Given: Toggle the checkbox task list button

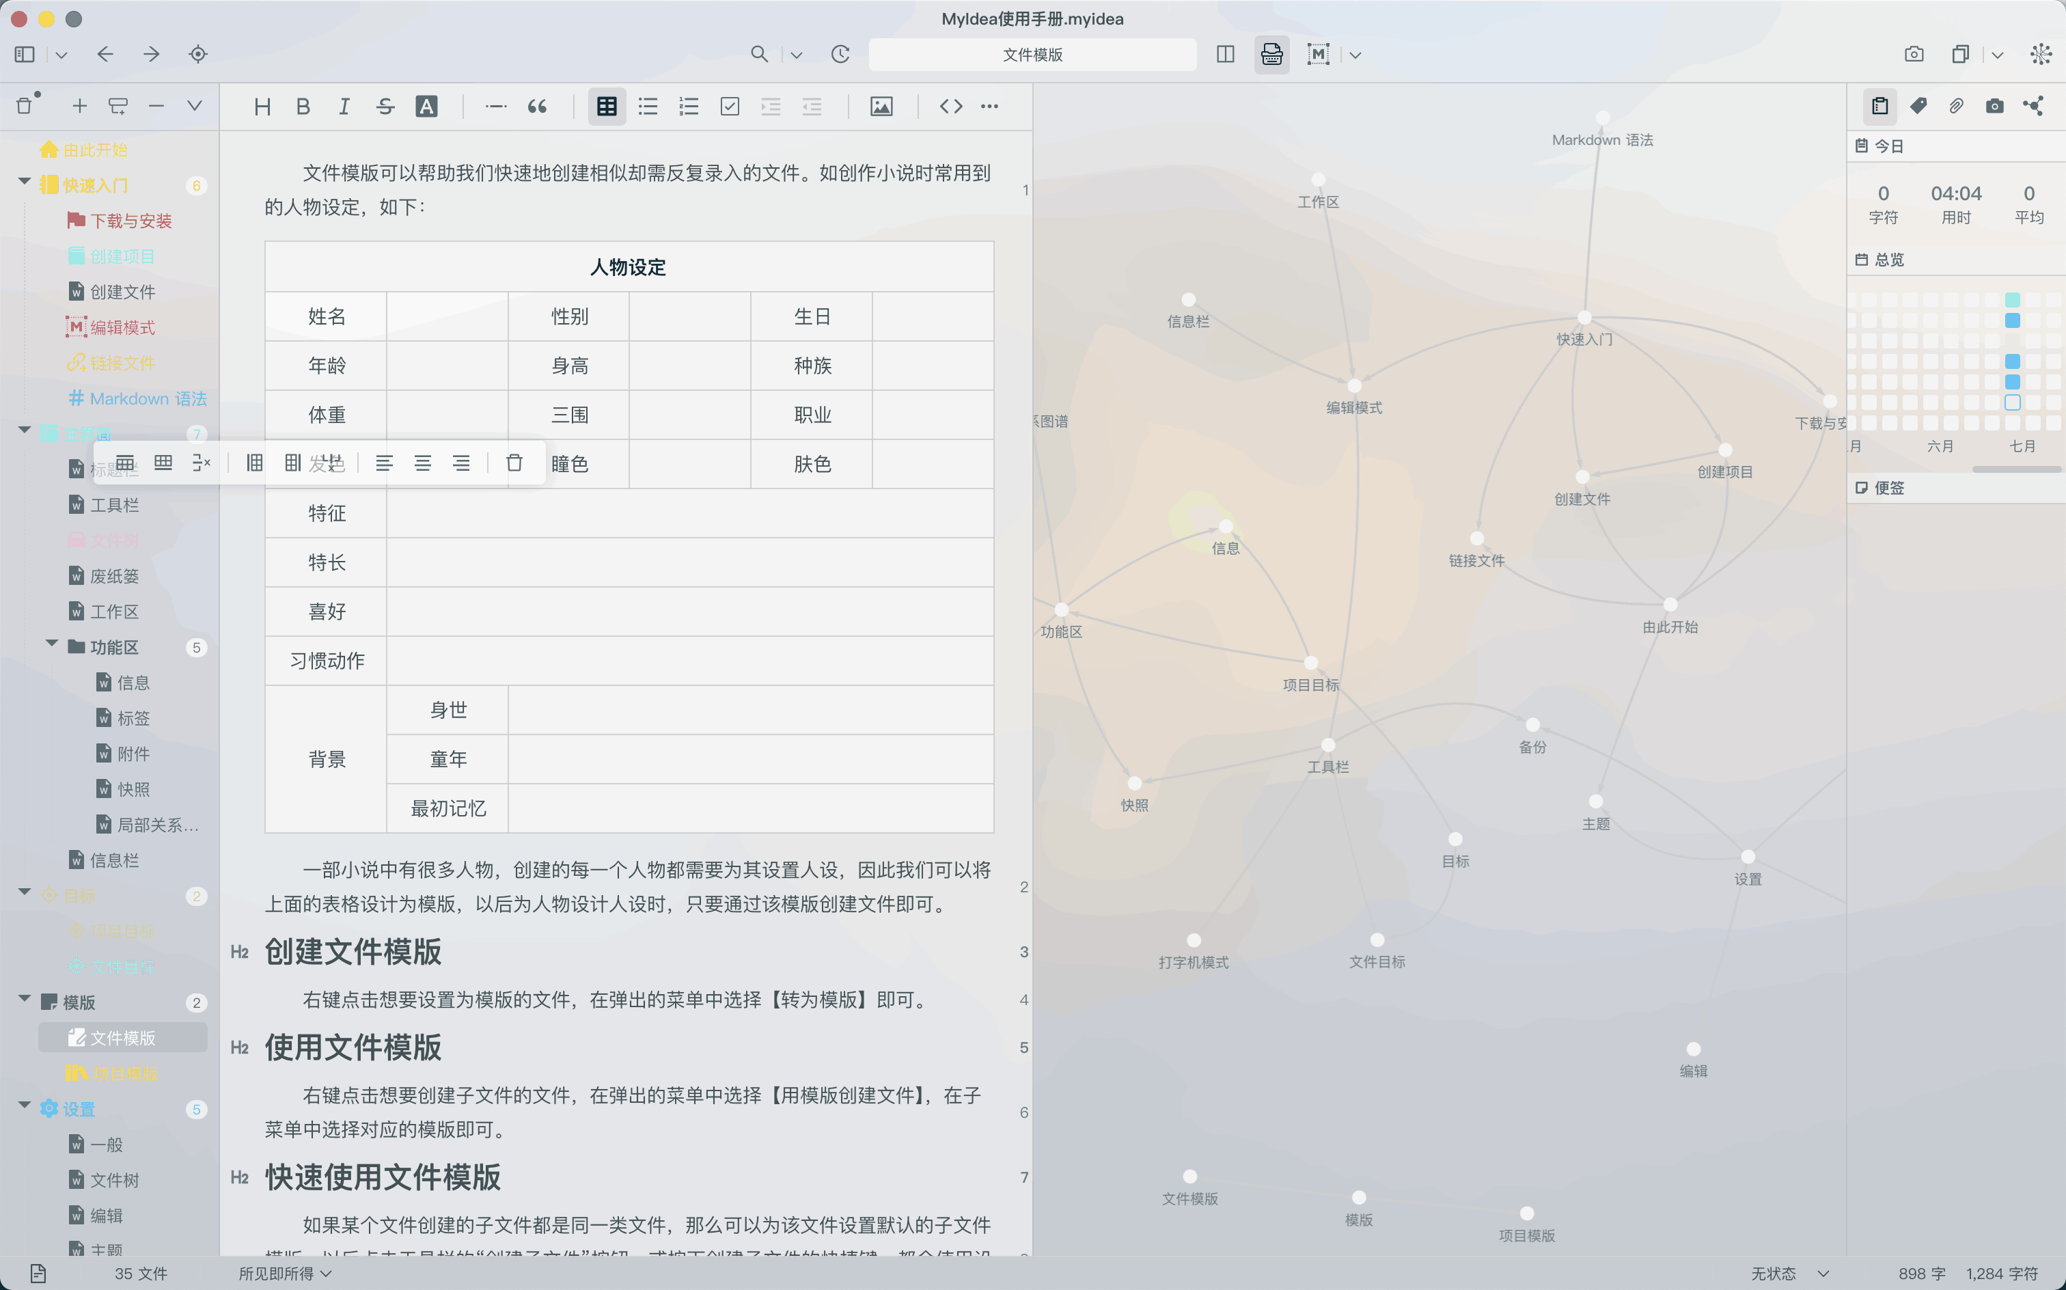Looking at the screenshot, I should tap(730, 106).
